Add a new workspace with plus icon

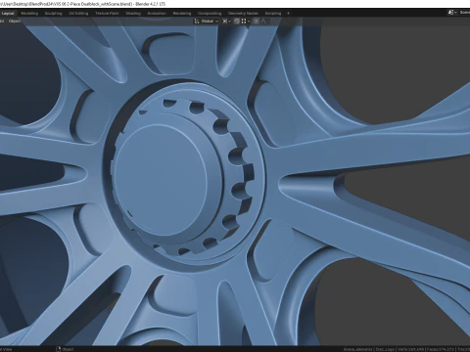[288, 14]
